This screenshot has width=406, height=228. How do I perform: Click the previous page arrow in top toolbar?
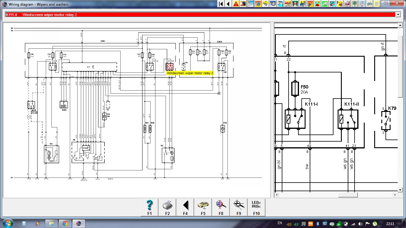[x=228, y=4]
